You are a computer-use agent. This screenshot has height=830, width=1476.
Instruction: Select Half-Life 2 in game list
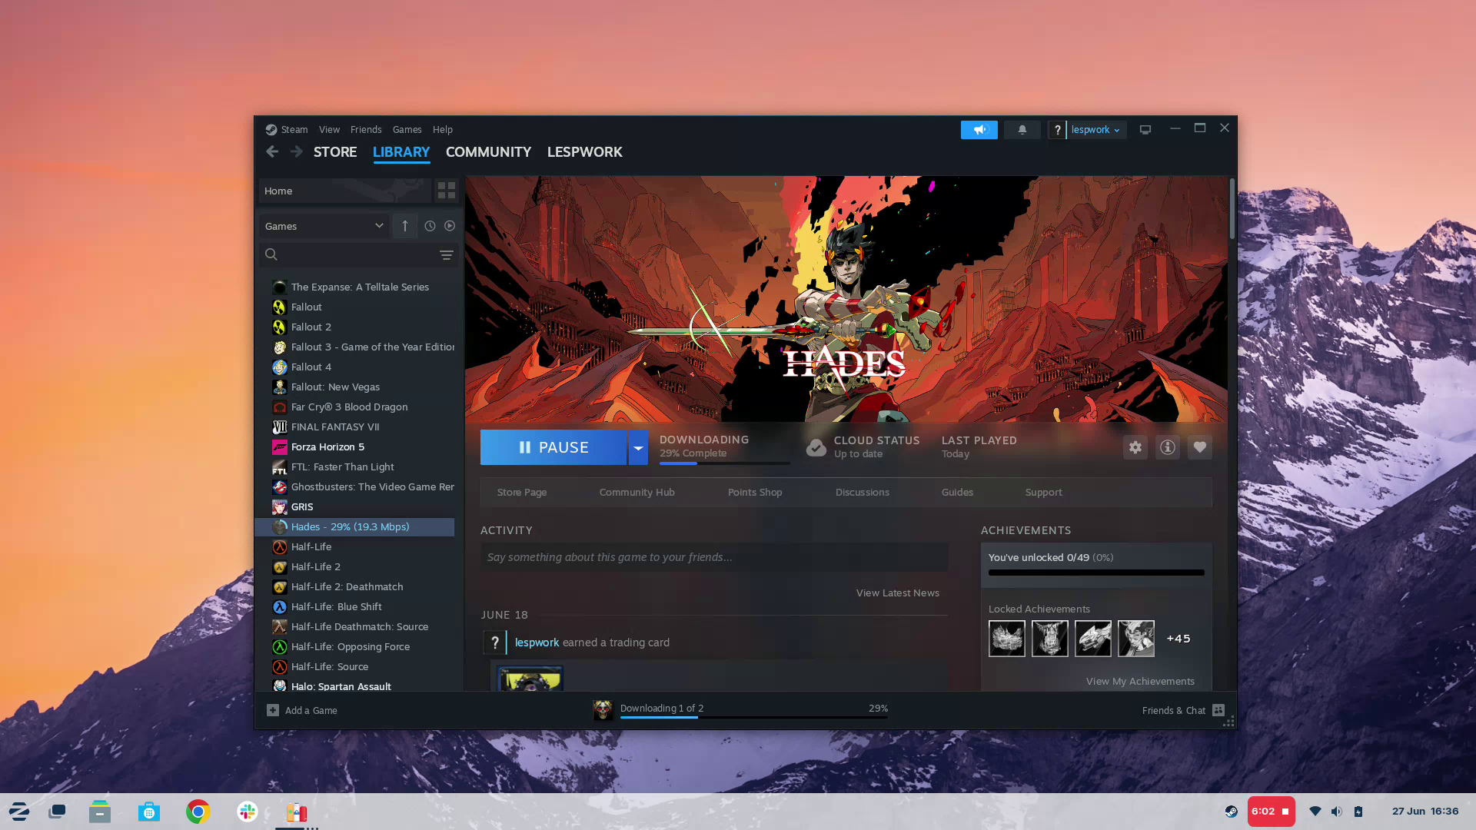354,566
